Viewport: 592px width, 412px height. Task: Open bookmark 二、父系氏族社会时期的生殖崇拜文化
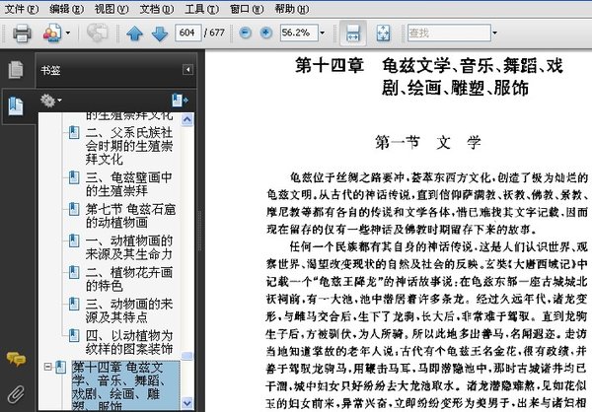click(129, 146)
